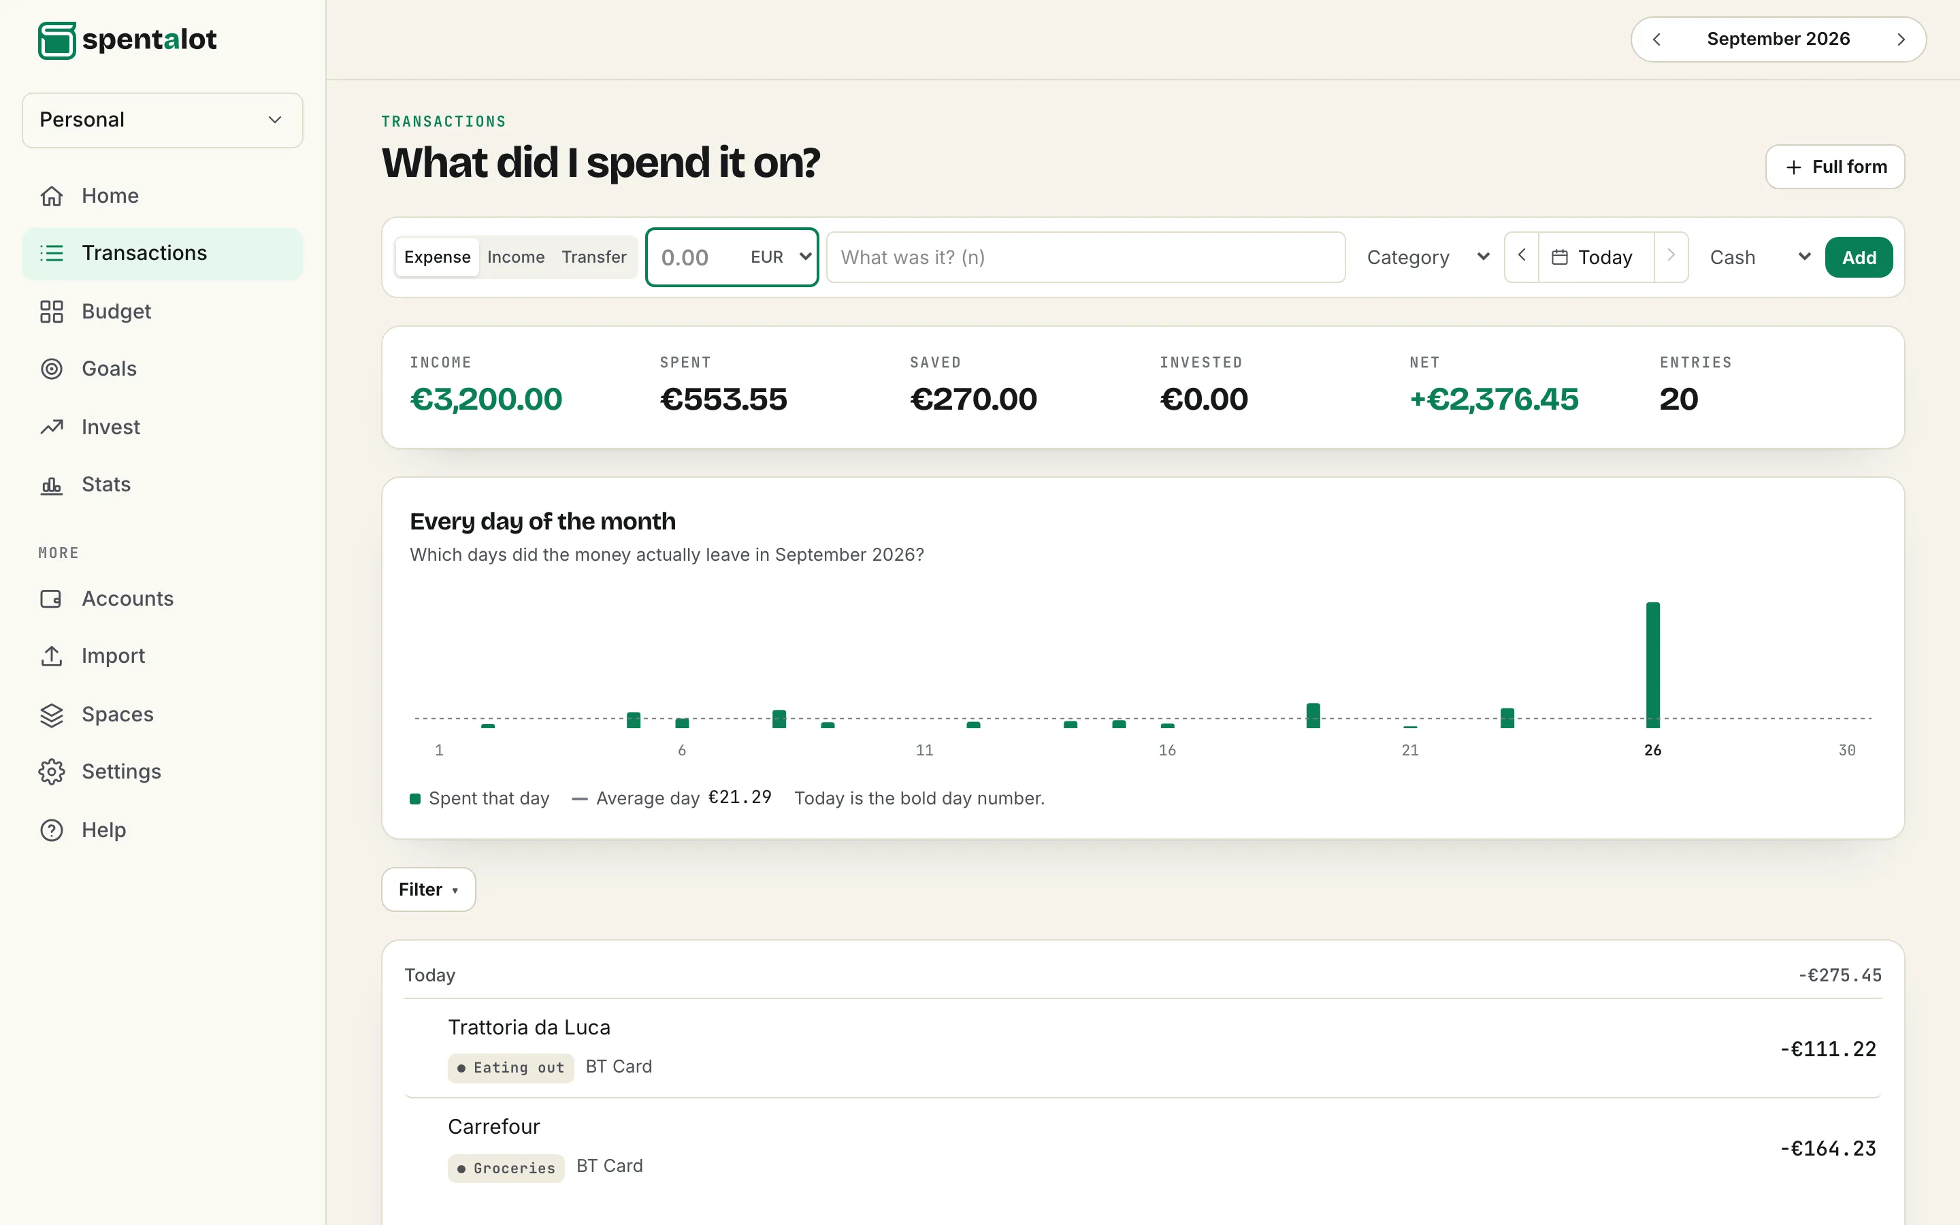Click the Spaces layers icon
This screenshot has height=1225, width=1960.
click(x=52, y=715)
